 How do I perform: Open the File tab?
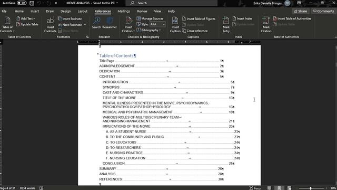pos(4,11)
